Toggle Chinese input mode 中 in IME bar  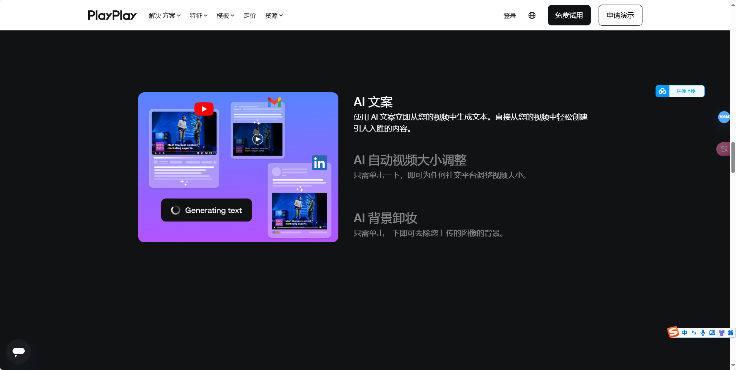tap(684, 333)
